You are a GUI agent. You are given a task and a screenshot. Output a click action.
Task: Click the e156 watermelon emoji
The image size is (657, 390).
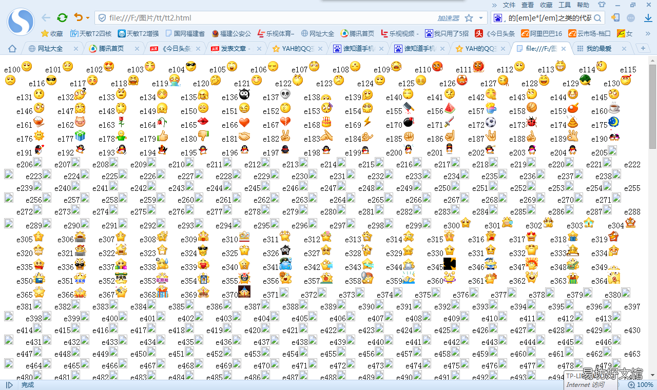point(450,108)
